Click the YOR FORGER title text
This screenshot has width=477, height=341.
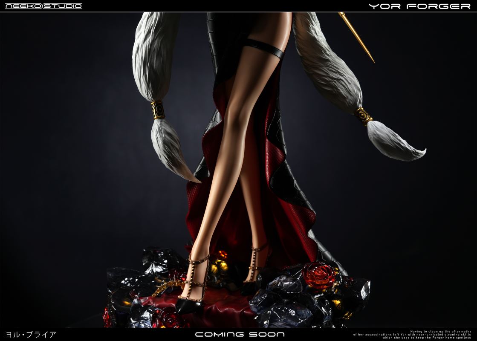(419, 6)
